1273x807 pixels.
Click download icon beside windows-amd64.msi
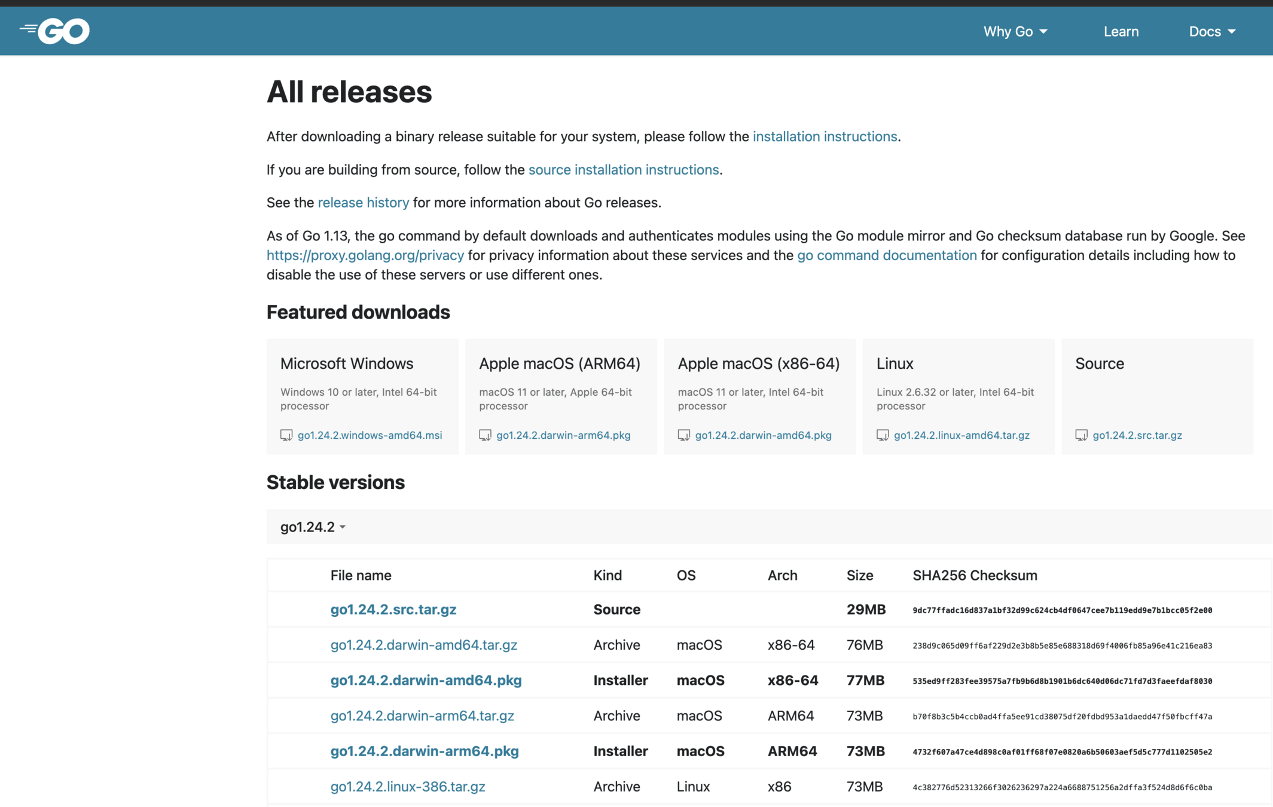[x=286, y=435]
